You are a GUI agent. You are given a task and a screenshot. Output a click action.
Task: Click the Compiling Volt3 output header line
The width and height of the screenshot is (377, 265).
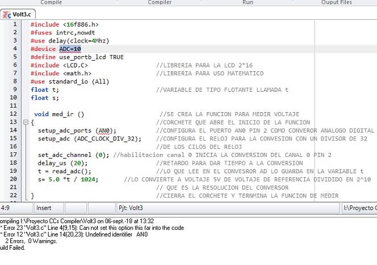pos(77,221)
